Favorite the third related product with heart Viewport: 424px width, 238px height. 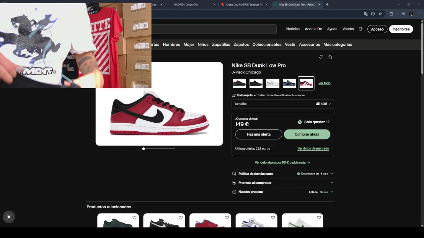click(227, 218)
